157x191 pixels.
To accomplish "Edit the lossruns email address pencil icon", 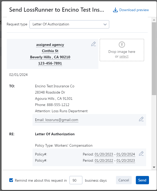I will 141,119.
